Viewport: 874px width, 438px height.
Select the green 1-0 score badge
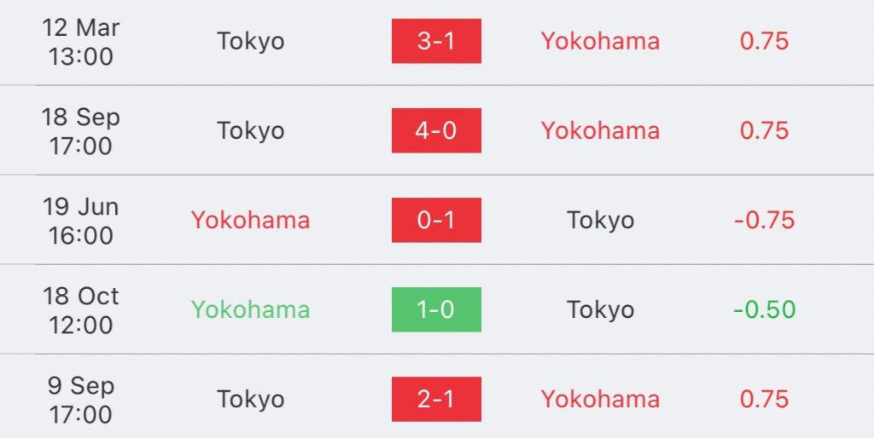[436, 310]
